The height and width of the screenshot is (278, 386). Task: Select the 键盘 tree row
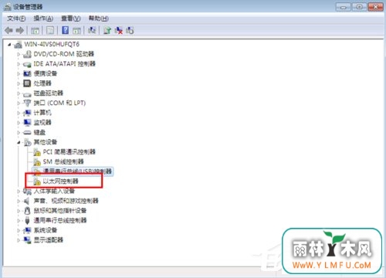tap(34, 132)
